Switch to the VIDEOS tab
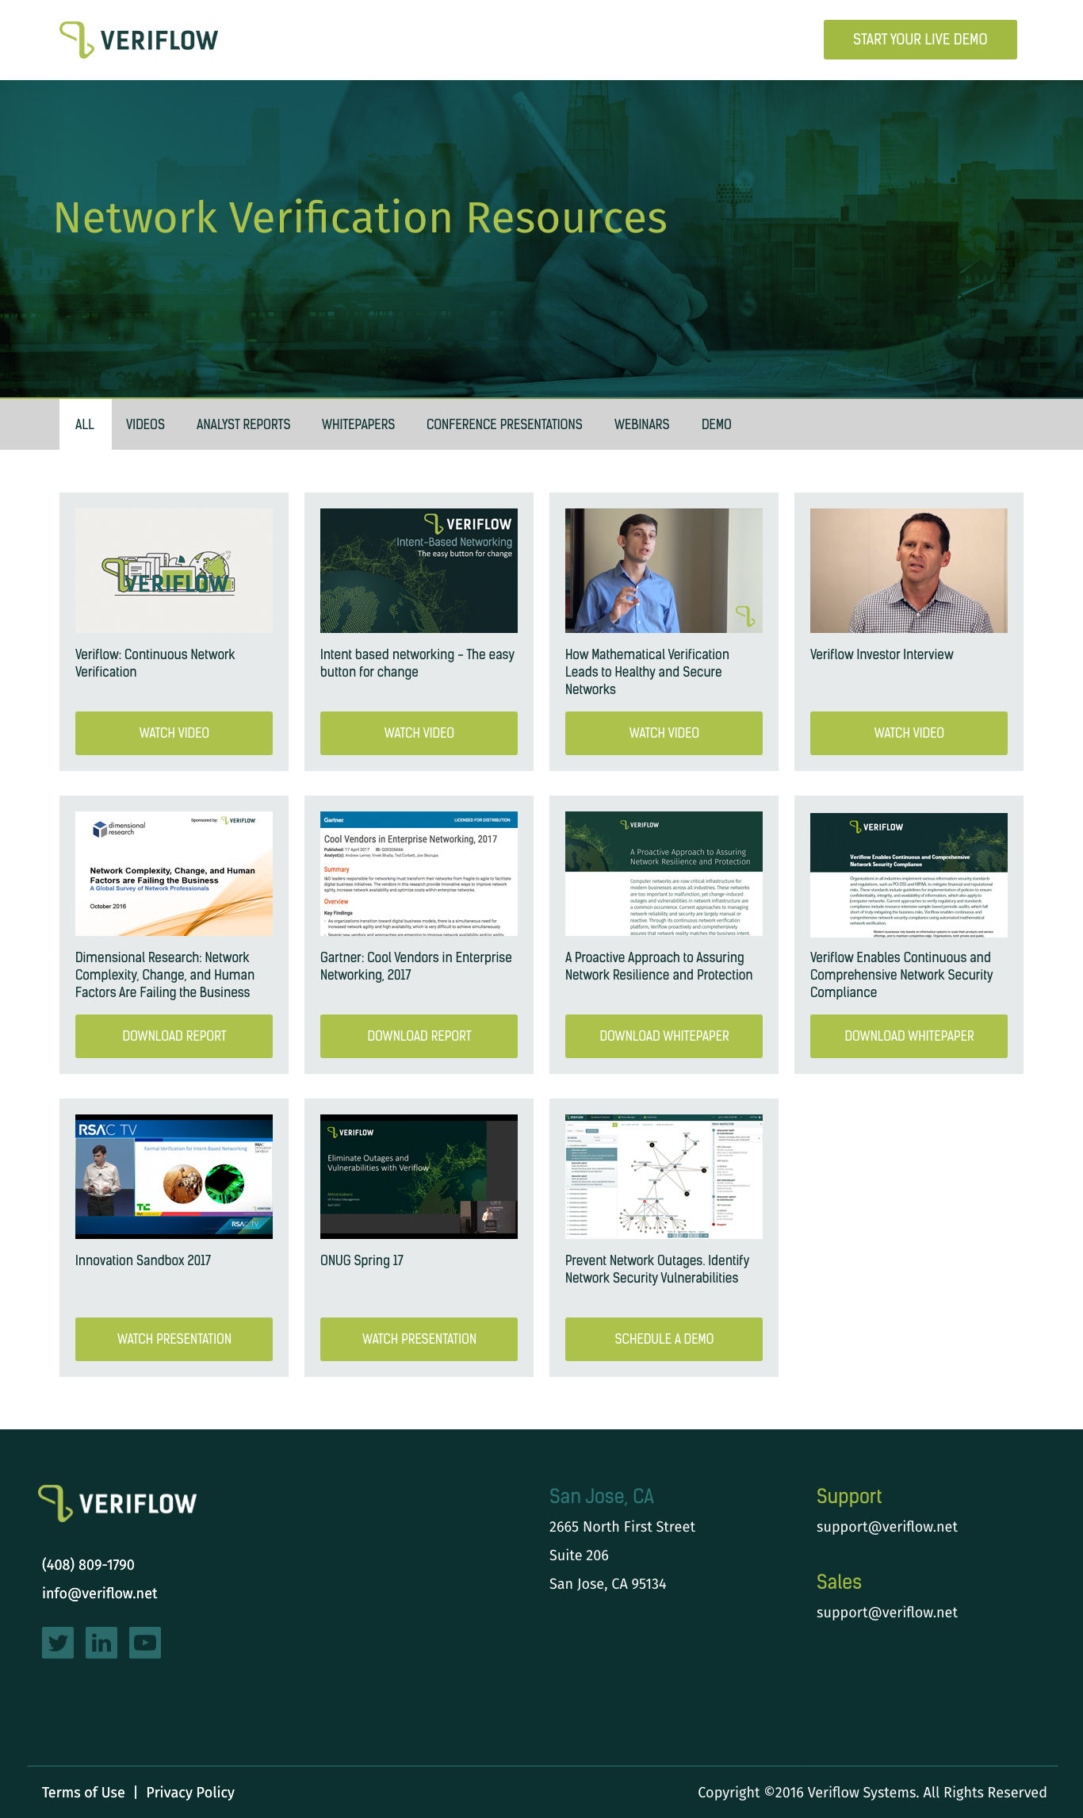 [x=145, y=424]
